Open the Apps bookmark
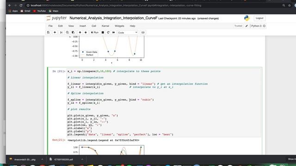This screenshot has height=166, width=296. [x=13, y=11]
